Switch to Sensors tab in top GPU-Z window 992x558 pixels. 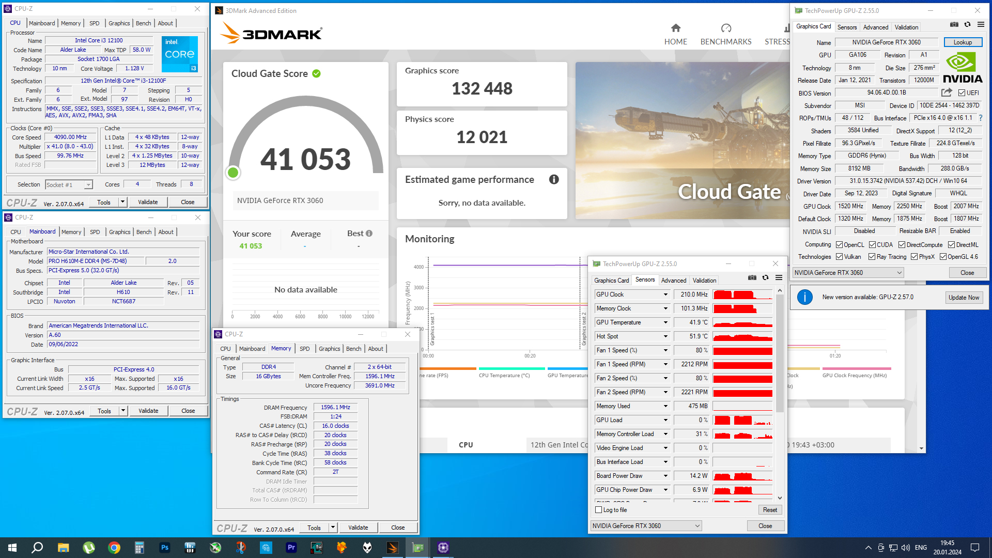847,27
